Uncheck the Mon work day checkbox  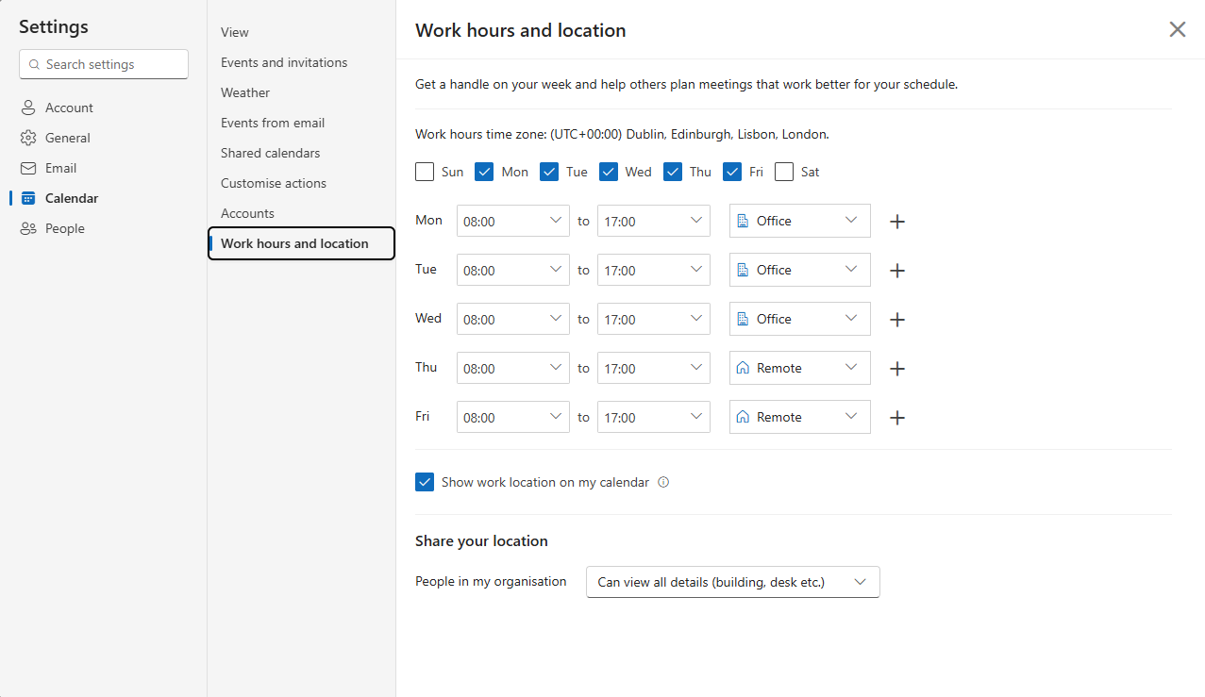click(485, 172)
